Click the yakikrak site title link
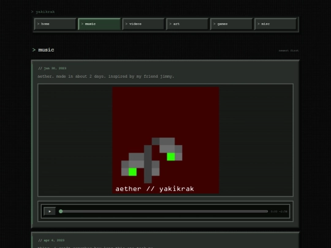 45,12
